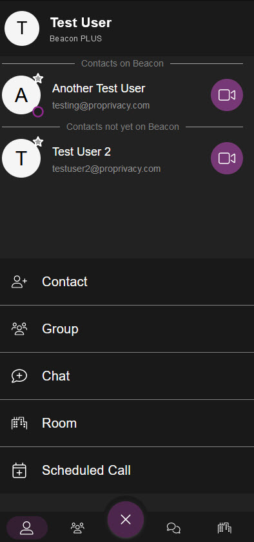
Task: Close the create menu with X button
Action: 126,519
